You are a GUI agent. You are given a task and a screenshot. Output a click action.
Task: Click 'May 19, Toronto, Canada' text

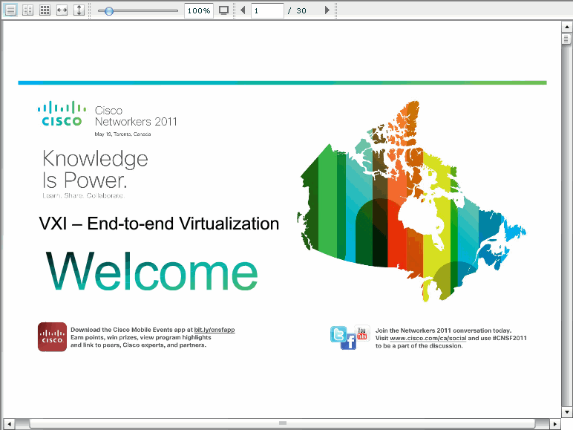tap(122, 134)
